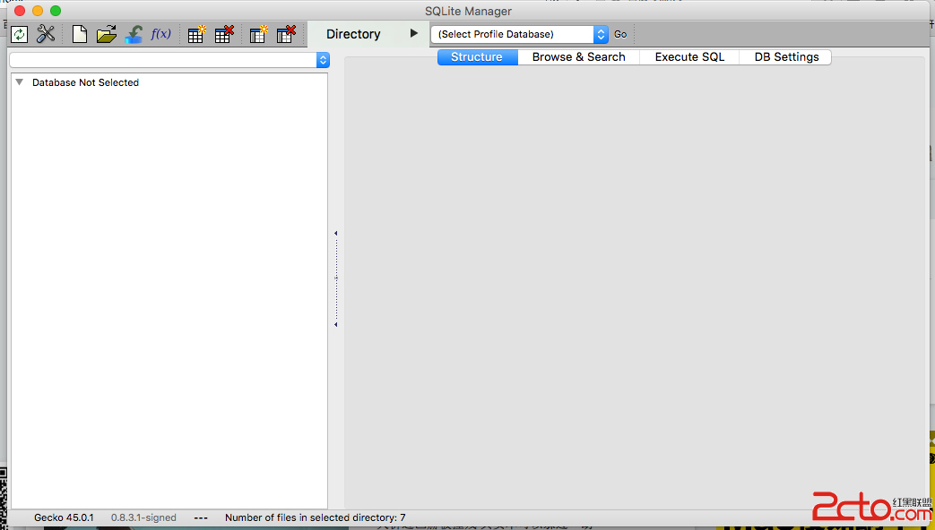Click the Create Table icon
This screenshot has height=530, width=935.
coord(196,34)
